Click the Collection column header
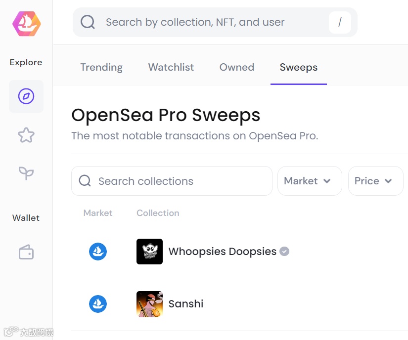The height and width of the screenshot is (340, 408). coord(158,213)
